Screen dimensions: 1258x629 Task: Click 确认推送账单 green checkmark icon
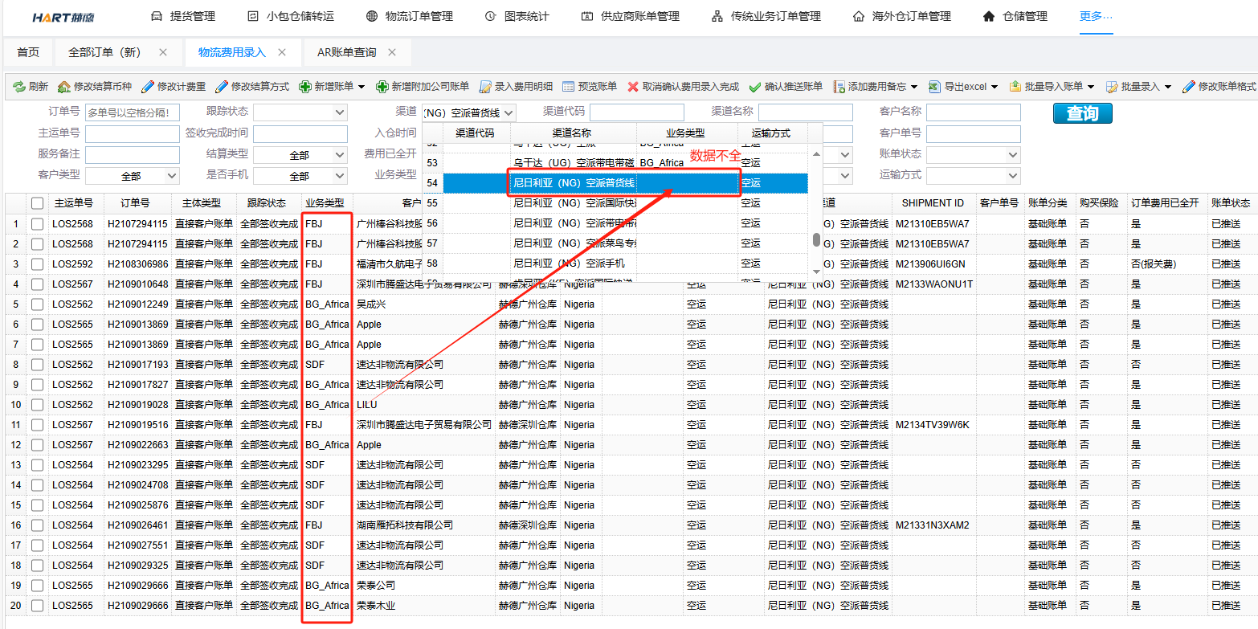tap(754, 87)
